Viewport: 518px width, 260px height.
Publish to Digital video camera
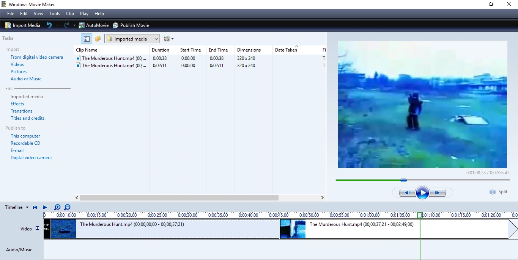coord(31,158)
